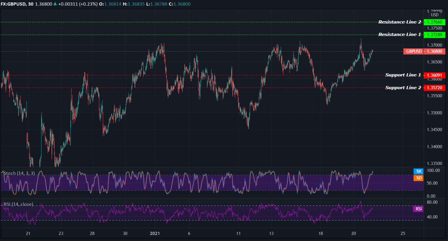Click the 1.37500 price axis value
The width and height of the screenshot is (448, 241).
435,28
